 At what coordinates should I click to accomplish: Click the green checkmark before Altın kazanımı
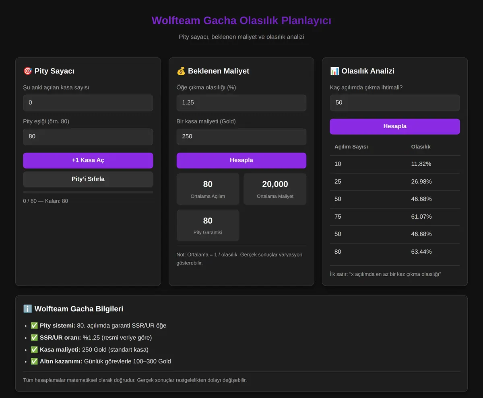pos(34,361)
